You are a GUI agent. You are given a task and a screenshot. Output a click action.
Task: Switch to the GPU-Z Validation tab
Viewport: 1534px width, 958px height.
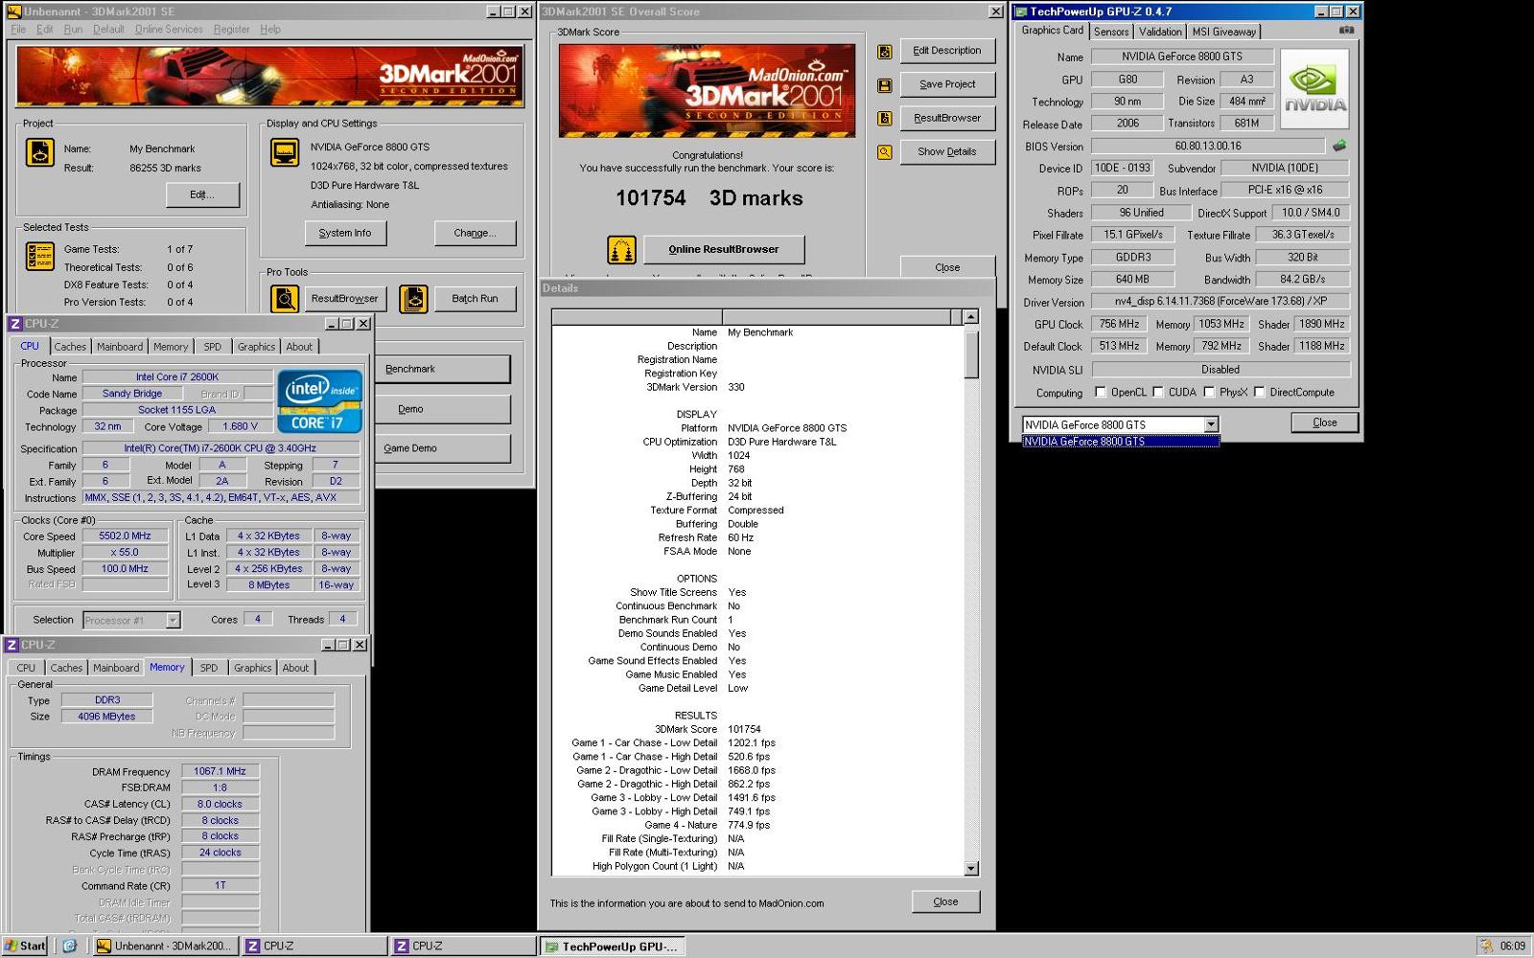(x=1160, y=32)
